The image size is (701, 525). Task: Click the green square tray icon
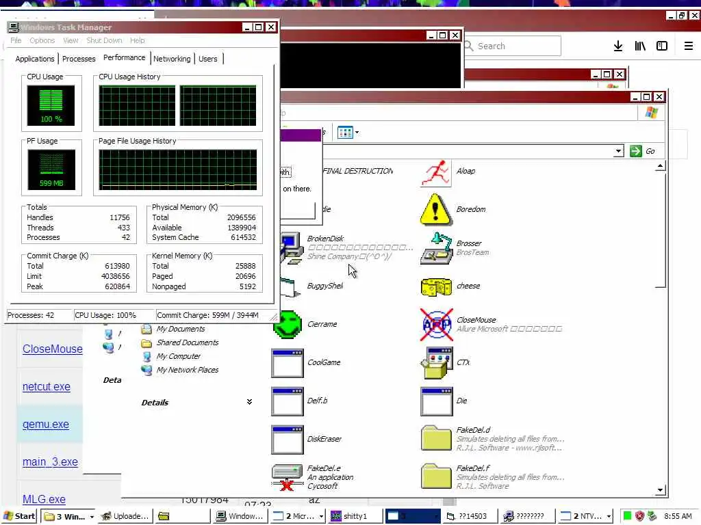pyautogui.click(x=627, y=516)
